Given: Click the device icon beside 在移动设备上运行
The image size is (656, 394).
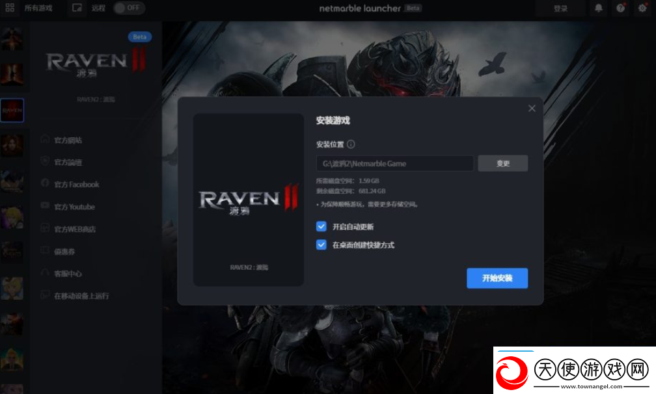Looking at the screenshot, I should tap(45, 295).
